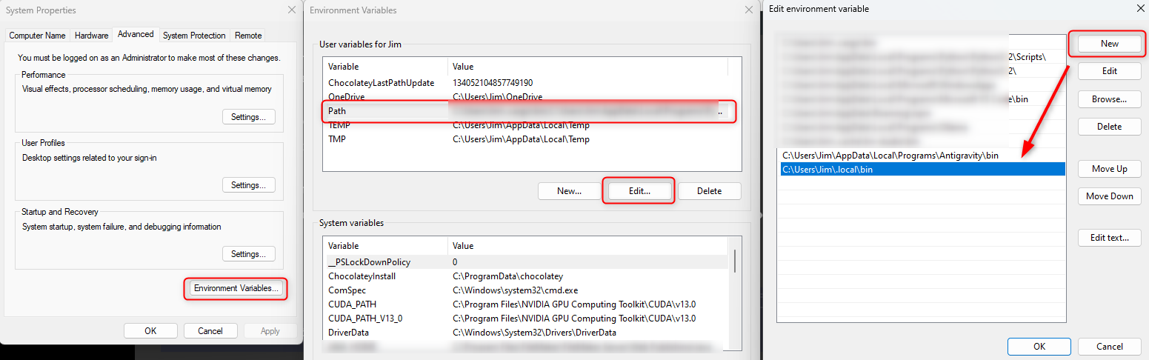This screenshot has height=360, width=1149.
Task: Add a new path entry with New
Action: 1109,44
